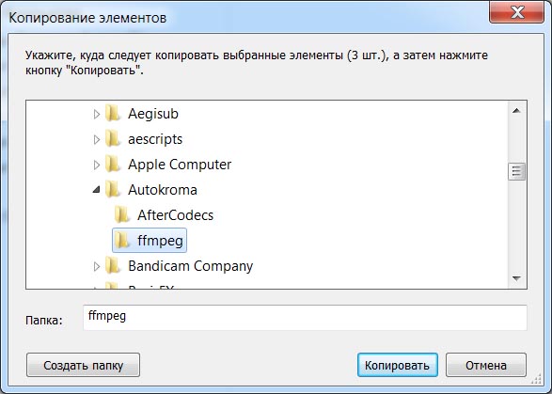Cancel with the Отмена button

point(486,365)
